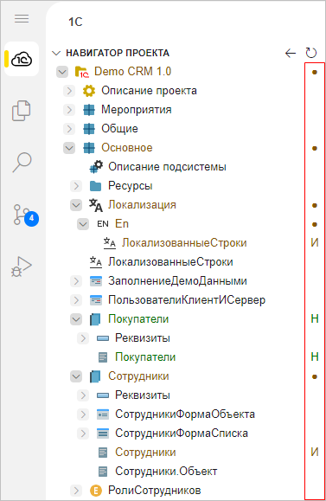Click the НАВИГАТОР ПРОЕКТА header title
326x501 pixels.
(118, 53)
